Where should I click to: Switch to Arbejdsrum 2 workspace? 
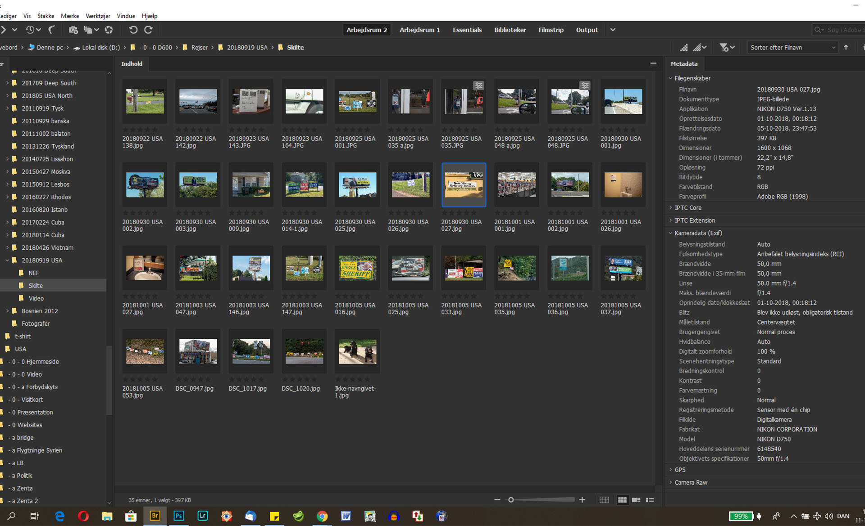[x=367, y=30]
